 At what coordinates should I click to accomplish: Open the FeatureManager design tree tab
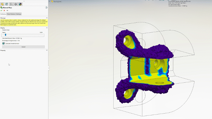tap(2, 4)
